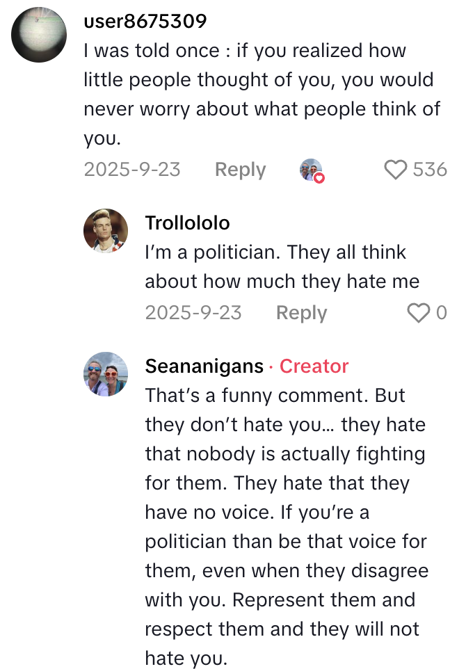Open the creator-liked badge on first comment
This screenshot has width=466, height=669.
tap(311, 170)
